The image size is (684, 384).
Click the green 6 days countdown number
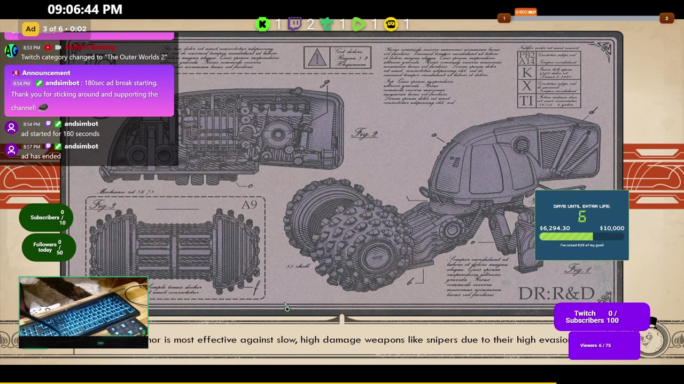pos(582,217)
